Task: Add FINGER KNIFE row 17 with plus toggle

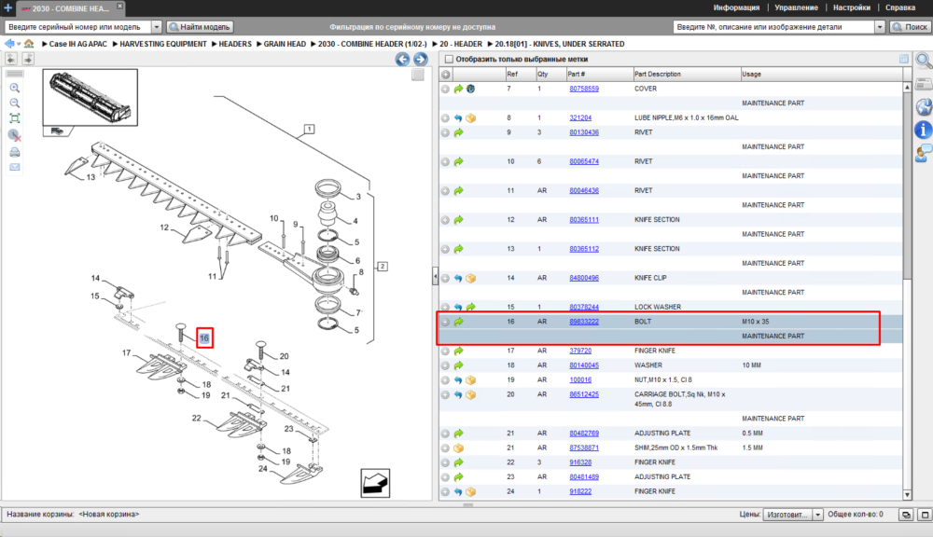Action: (x=445, y=351)
